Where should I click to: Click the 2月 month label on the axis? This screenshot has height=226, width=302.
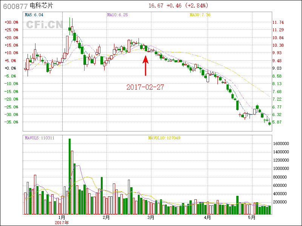(x=106, y=217)
